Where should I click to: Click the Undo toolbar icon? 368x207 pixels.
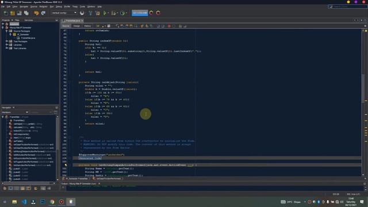coord(36,13)
